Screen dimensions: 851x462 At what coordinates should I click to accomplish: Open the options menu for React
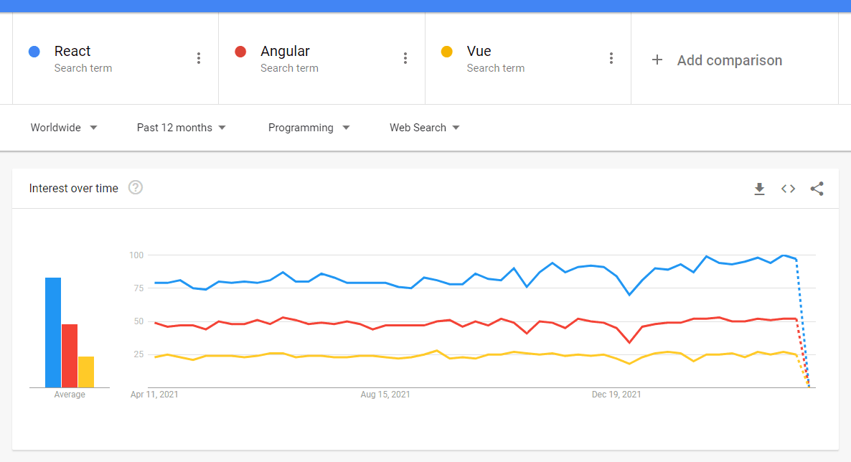click(199, 58)
